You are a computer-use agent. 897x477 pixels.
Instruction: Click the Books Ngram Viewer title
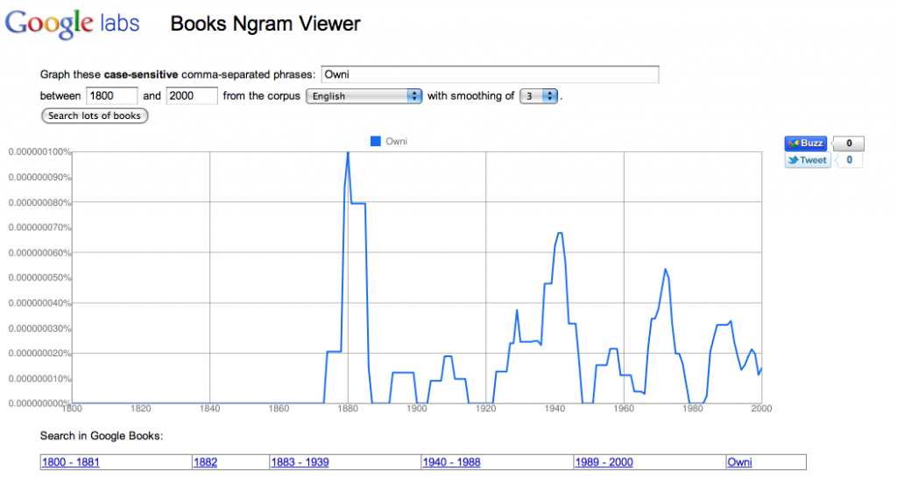pyautogui.click(x=265, y=24)
